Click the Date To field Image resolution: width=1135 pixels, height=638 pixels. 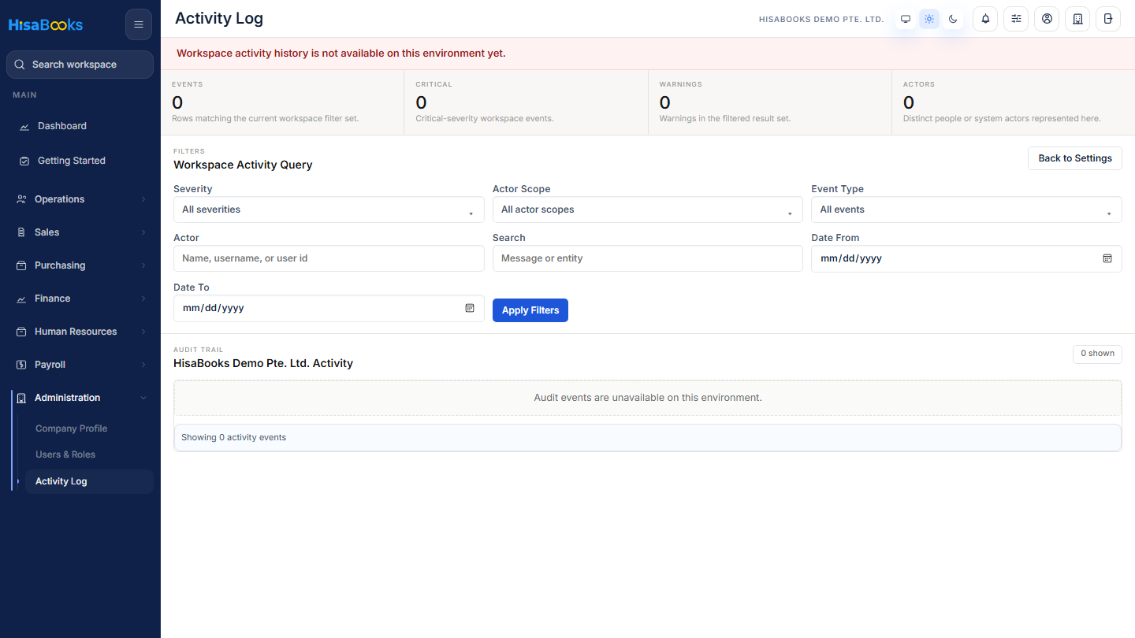[329, 308]
